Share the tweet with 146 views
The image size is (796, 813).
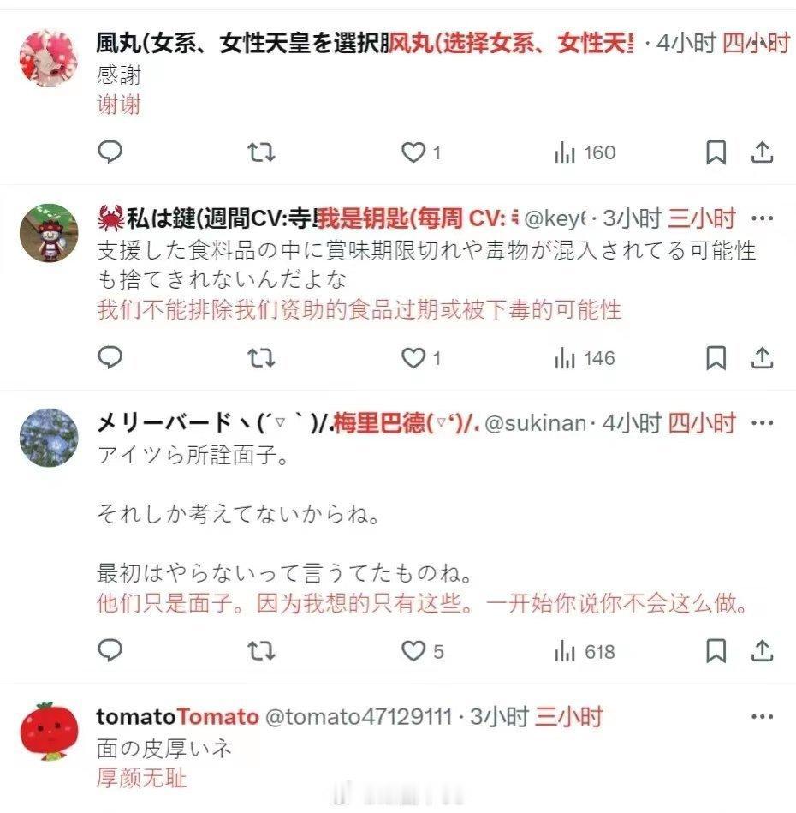[762, 358]
